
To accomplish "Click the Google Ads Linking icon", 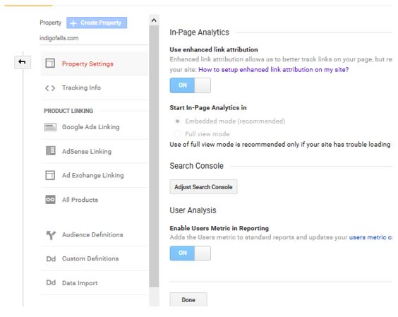I will click(x=50, y=127).
